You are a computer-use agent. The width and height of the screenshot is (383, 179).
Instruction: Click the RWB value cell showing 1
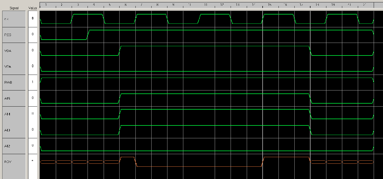tap(33, 82)
